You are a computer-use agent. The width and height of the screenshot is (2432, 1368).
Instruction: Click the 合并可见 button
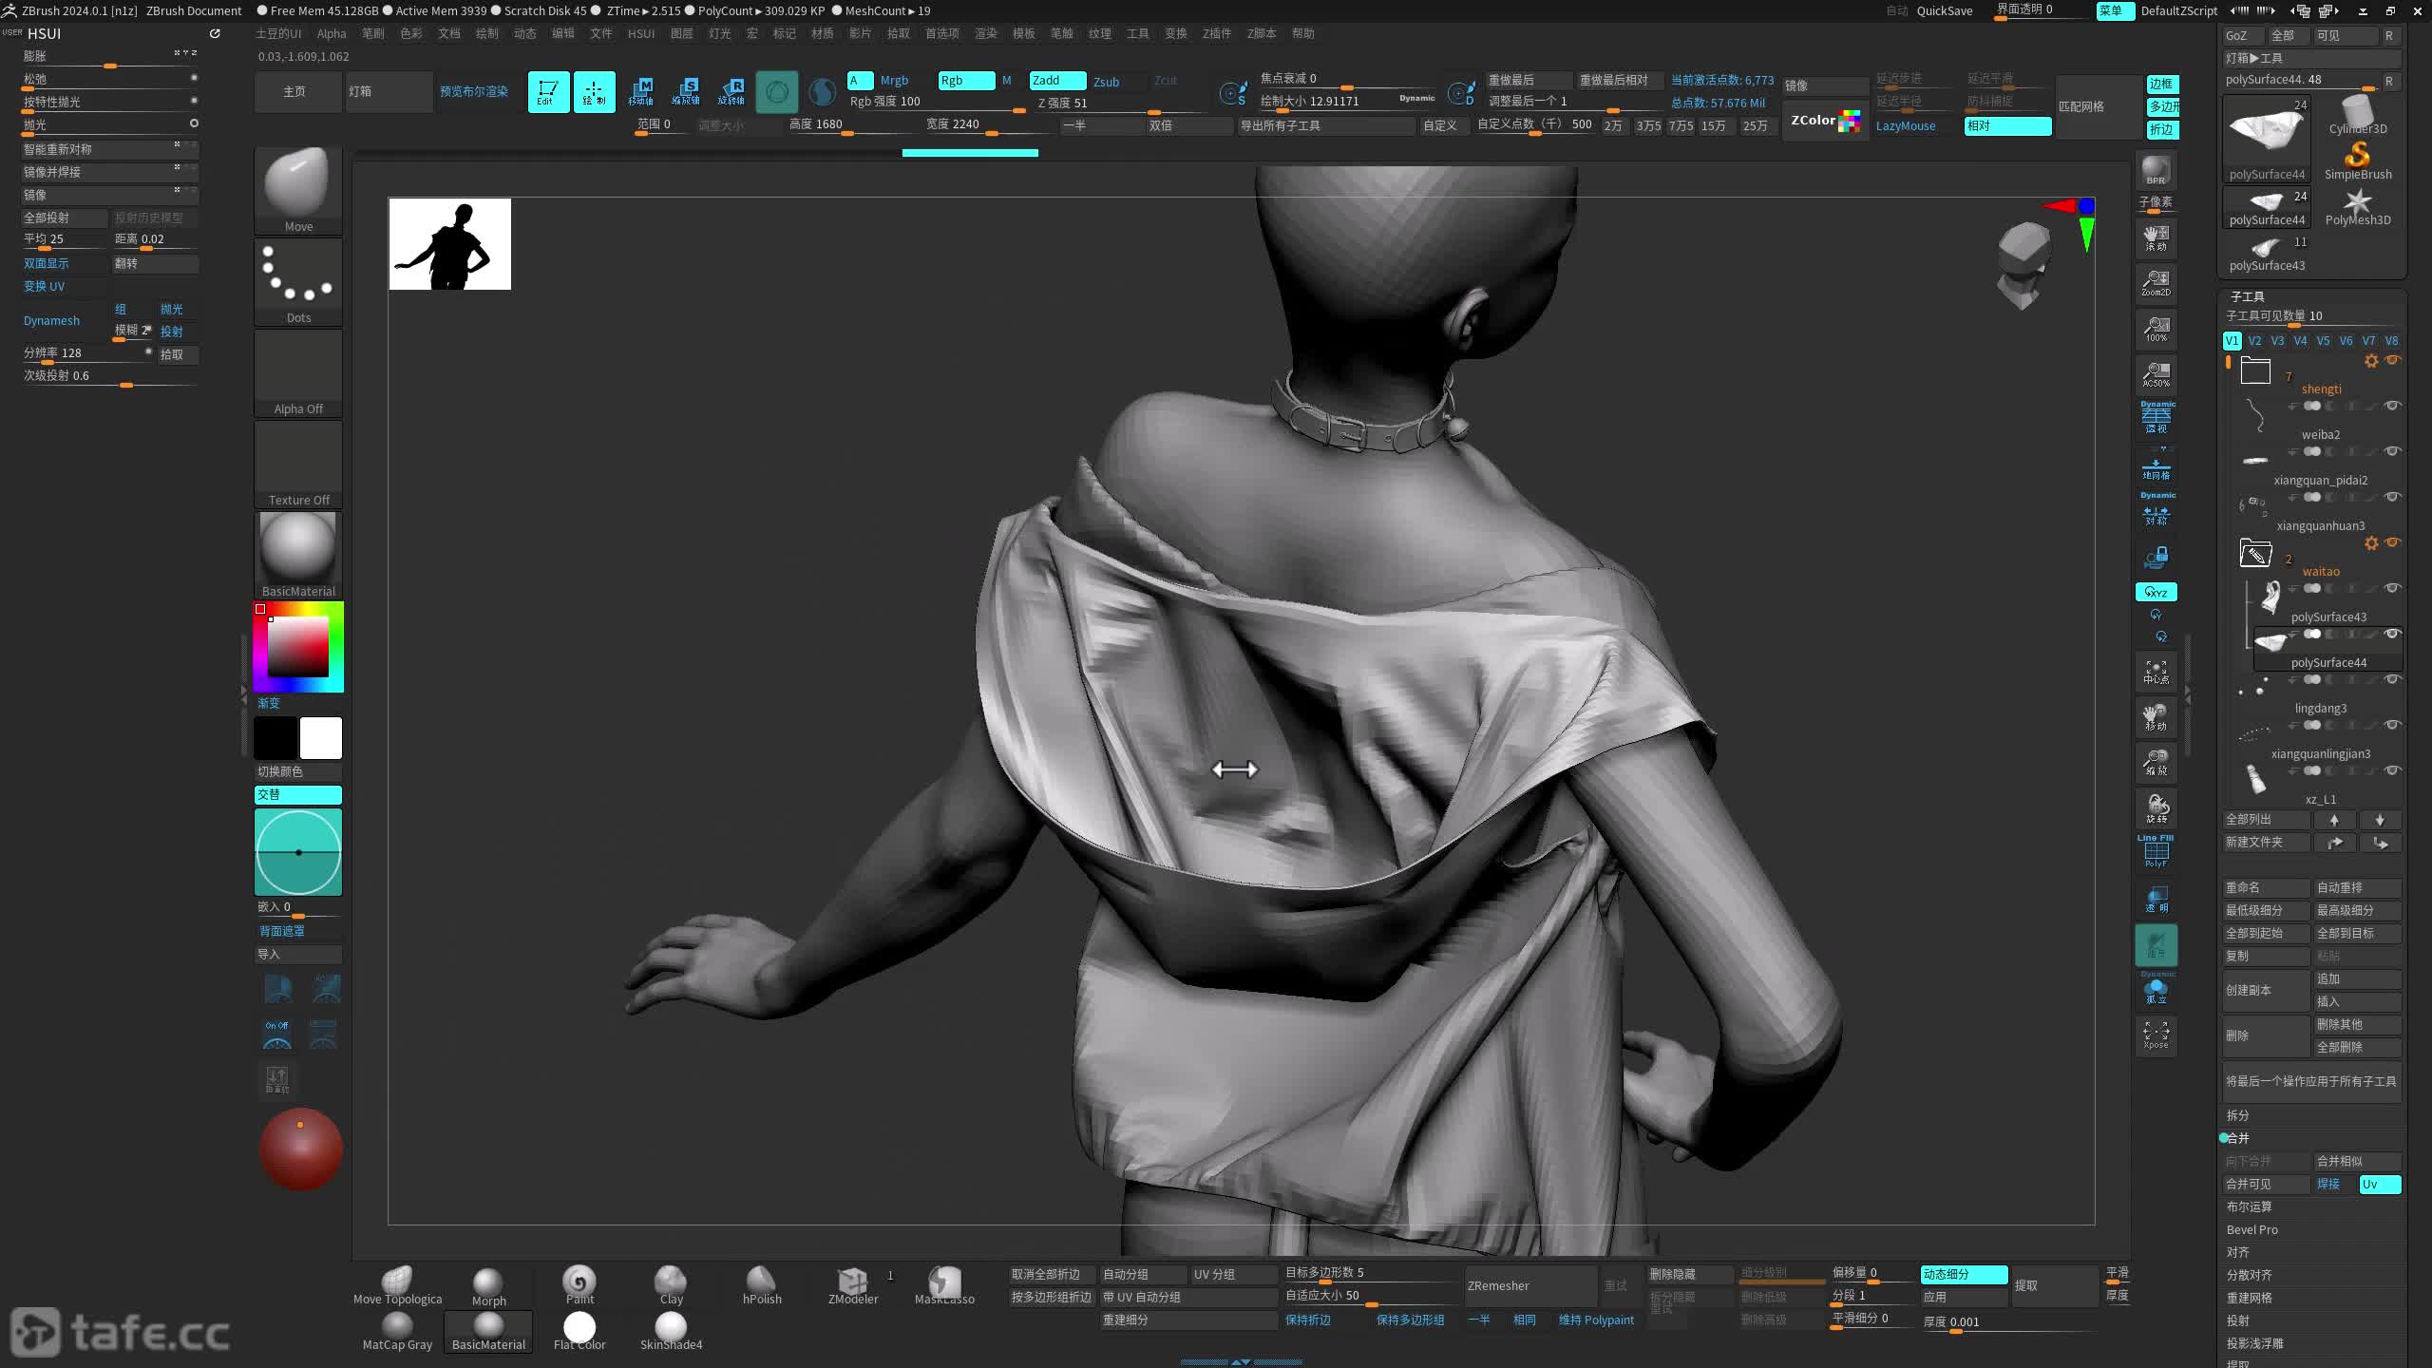point(2267,1184)
